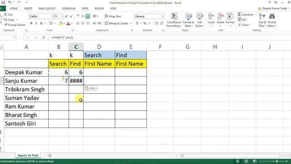The height and width of the screenshot is (164, 291).
Task: Open the text orientation options
Action: (95, 16)
